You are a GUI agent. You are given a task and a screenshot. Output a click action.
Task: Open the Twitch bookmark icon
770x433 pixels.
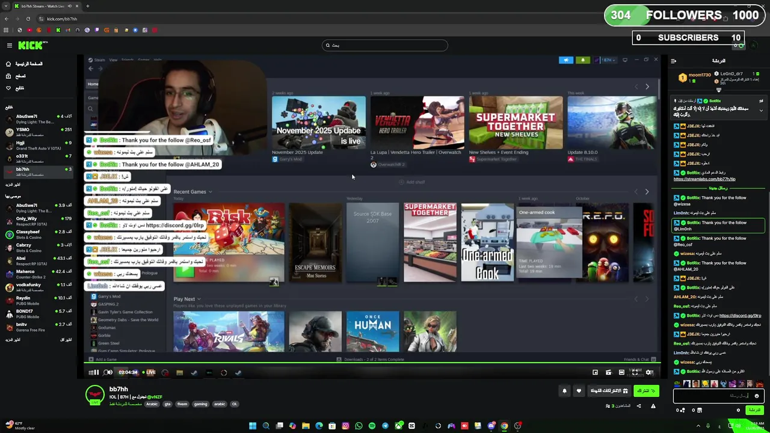[x=97, y=30]
